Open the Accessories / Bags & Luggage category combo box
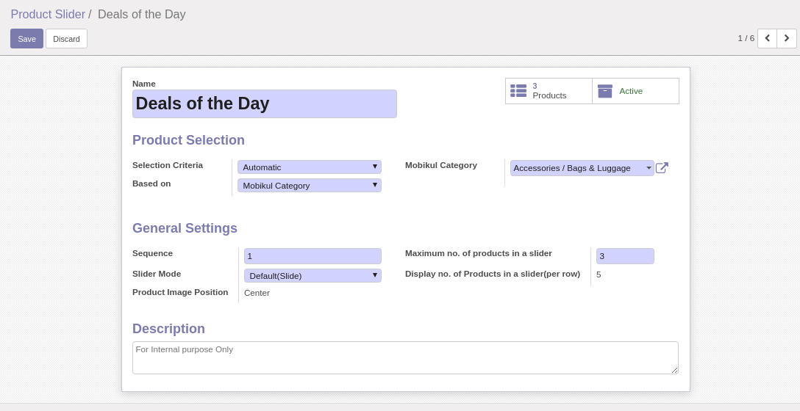800x411 pixels. 582,168
